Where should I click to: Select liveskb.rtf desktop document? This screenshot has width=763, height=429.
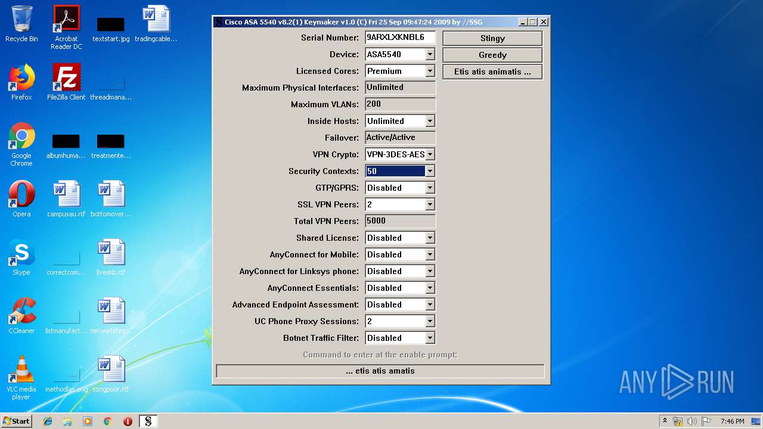pos(111,257)
